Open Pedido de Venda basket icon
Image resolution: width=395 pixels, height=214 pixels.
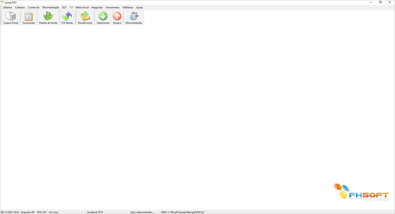(x=48, y=17)
